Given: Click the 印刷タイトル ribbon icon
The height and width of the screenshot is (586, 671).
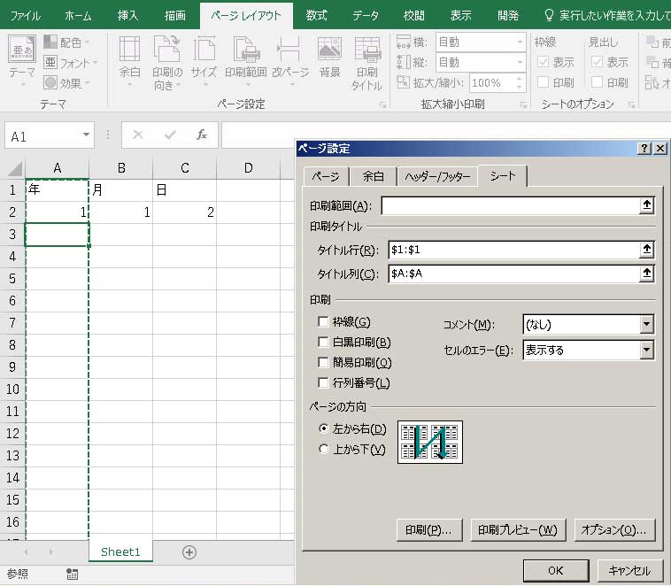Looking at the screenshot, I should pos(366,60).
